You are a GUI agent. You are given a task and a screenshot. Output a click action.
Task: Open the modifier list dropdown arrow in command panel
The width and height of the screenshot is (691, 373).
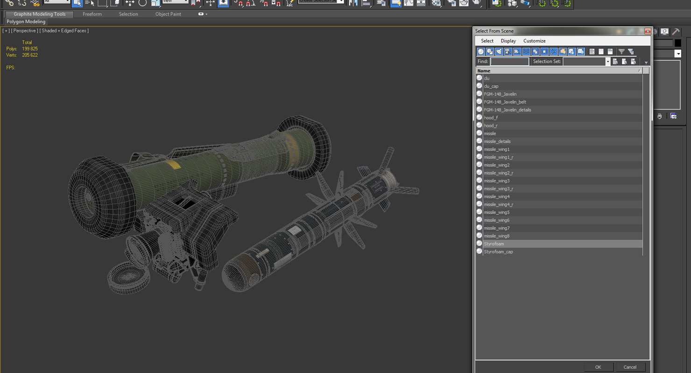[677, 54]
